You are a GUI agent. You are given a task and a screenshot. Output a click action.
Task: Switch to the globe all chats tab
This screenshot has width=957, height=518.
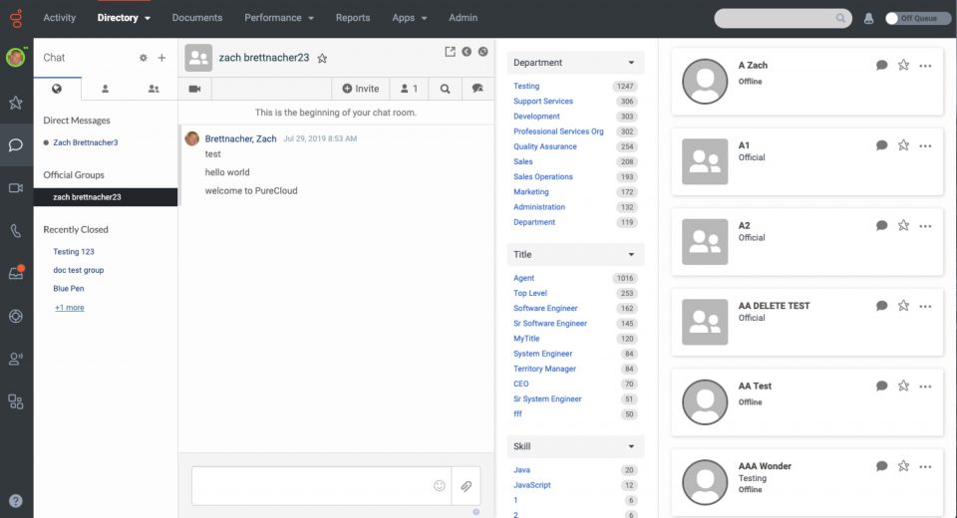[57, 89]
